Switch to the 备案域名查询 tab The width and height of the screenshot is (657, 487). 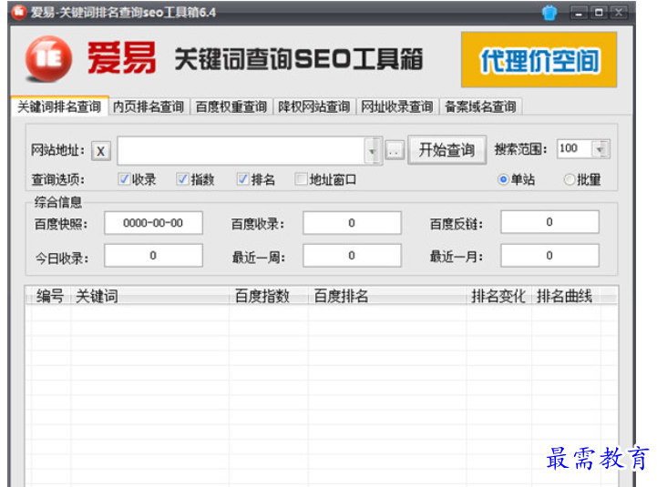(480, 107)
